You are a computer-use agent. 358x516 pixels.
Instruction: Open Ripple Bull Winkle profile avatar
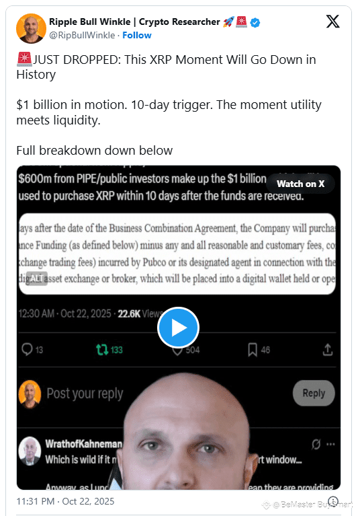coord(31,28)
